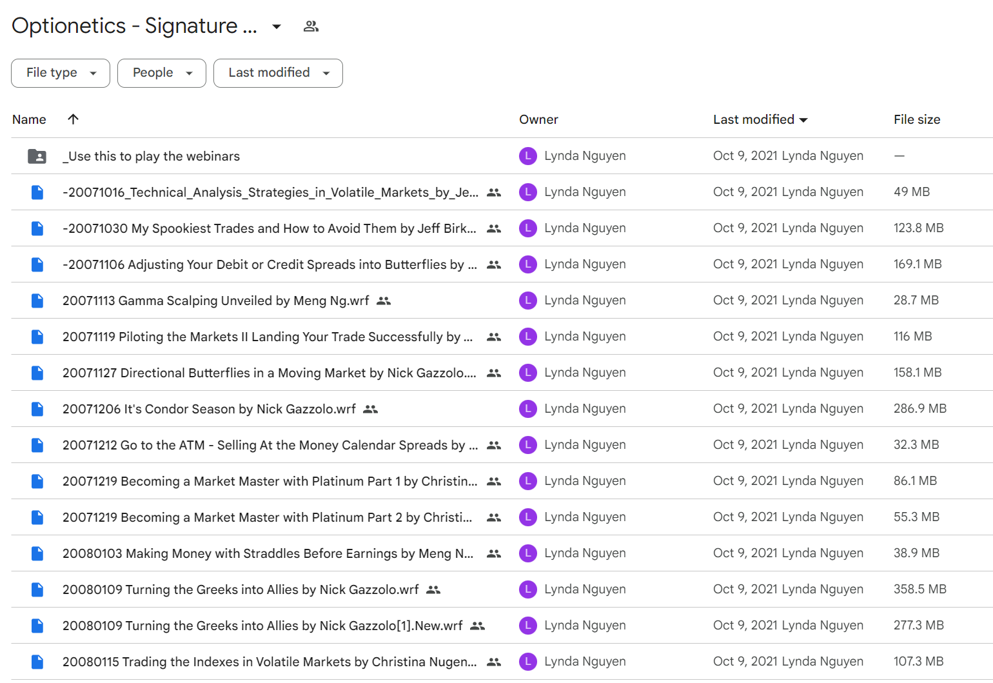993x683 pixels.
Task: Click Lynda Nguyen owner on Gamma Scalping row
Action: click(585, 301)
